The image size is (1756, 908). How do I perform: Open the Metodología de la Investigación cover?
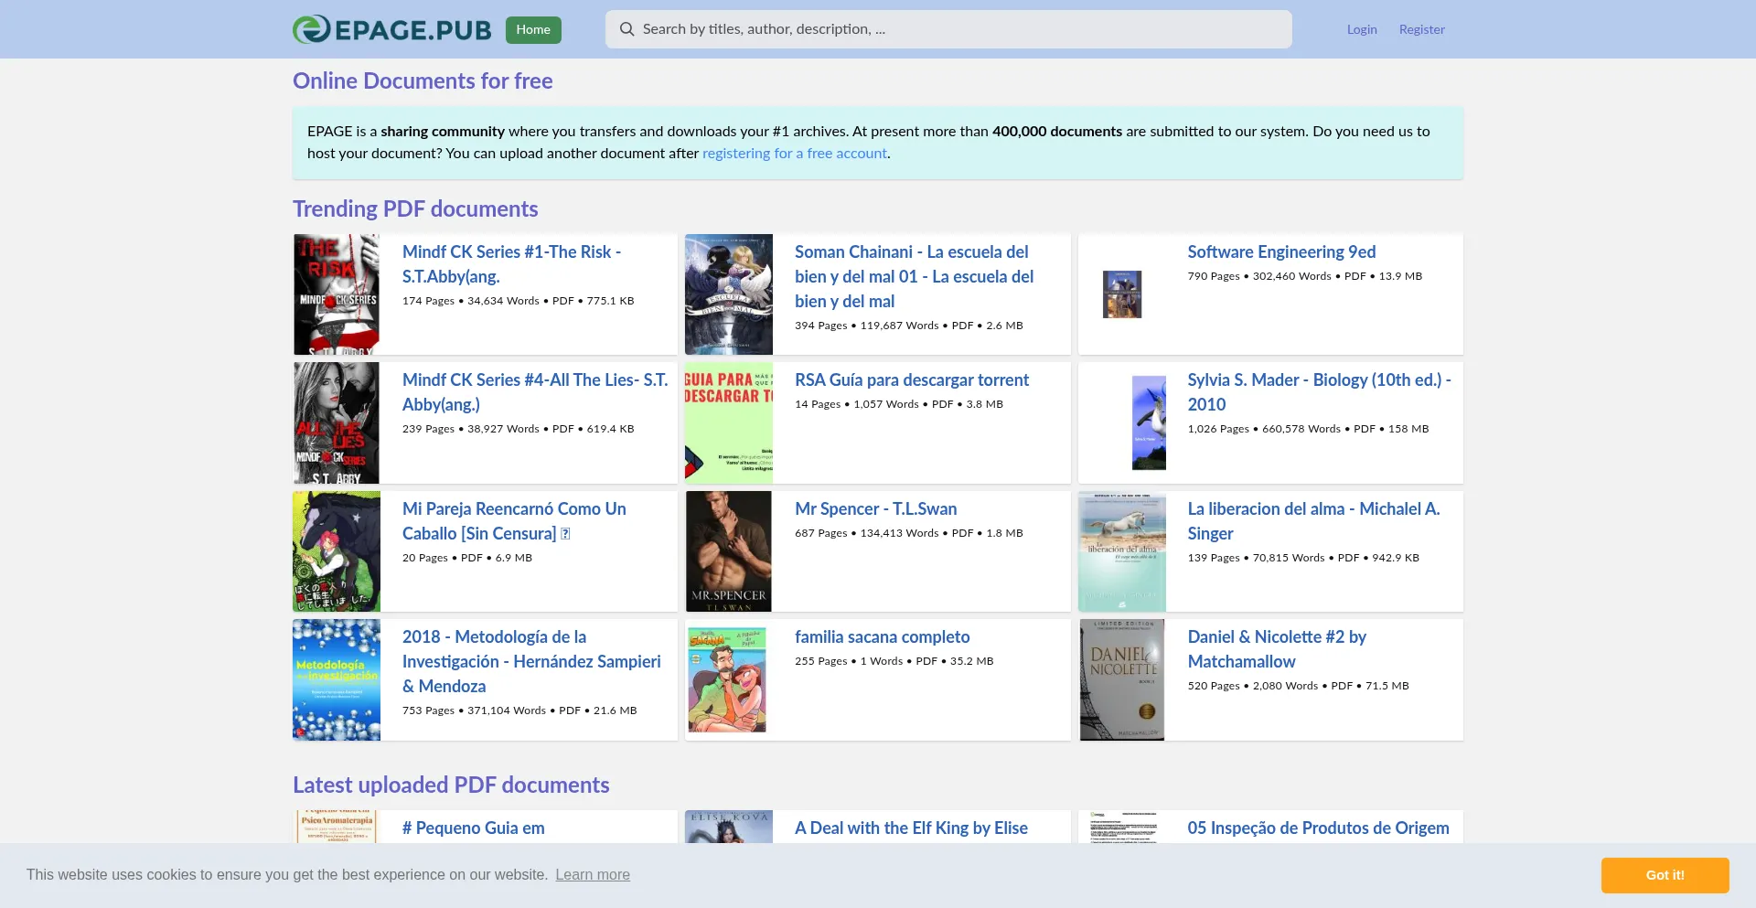click(x=337, y=679)
